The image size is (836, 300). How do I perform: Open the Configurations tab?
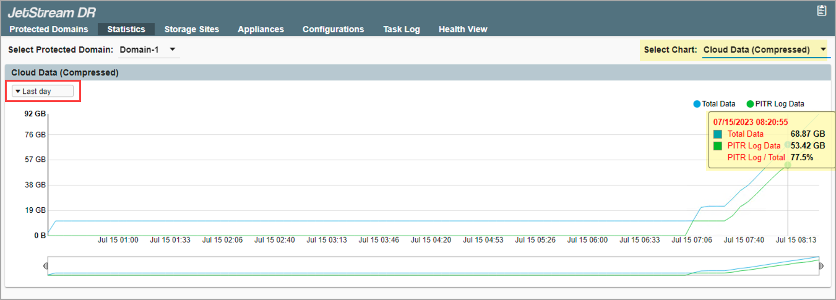[x=333, y=29]
